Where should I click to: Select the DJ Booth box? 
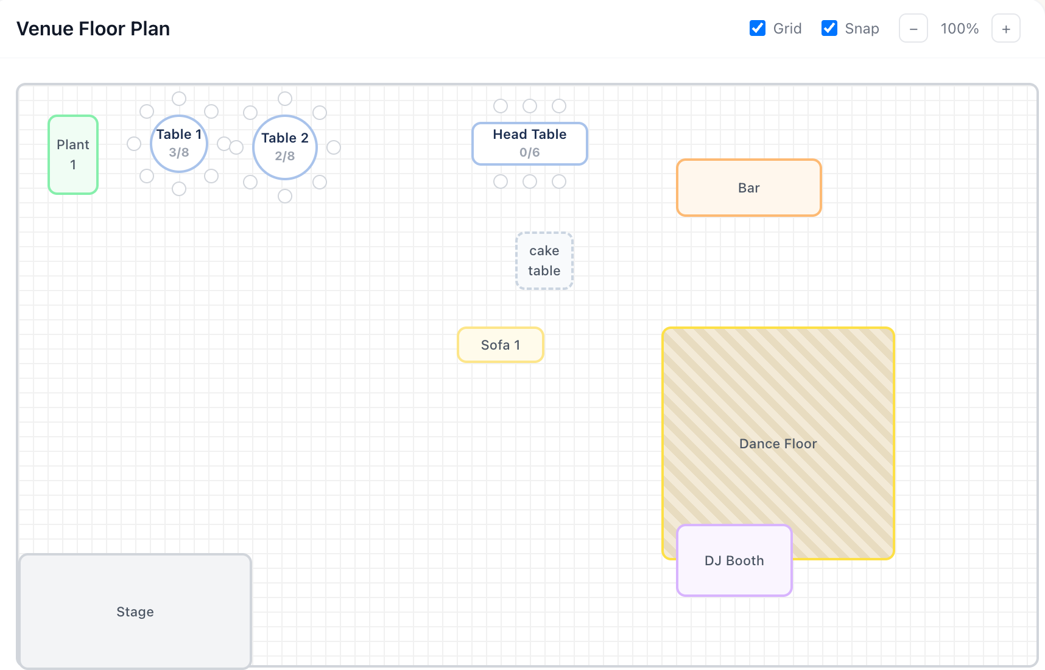[734, 560]
